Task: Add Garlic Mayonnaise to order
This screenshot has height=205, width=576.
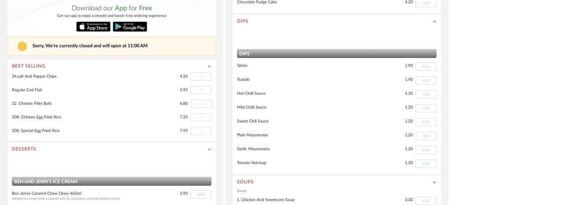Action: [426, 150]
